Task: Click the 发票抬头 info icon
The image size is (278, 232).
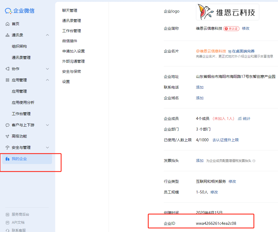Action: 254,161
